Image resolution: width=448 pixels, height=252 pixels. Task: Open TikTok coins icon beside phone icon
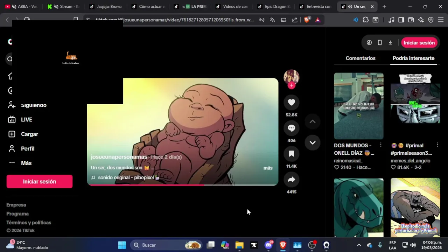pyautogui.click(x=369, y=43)
